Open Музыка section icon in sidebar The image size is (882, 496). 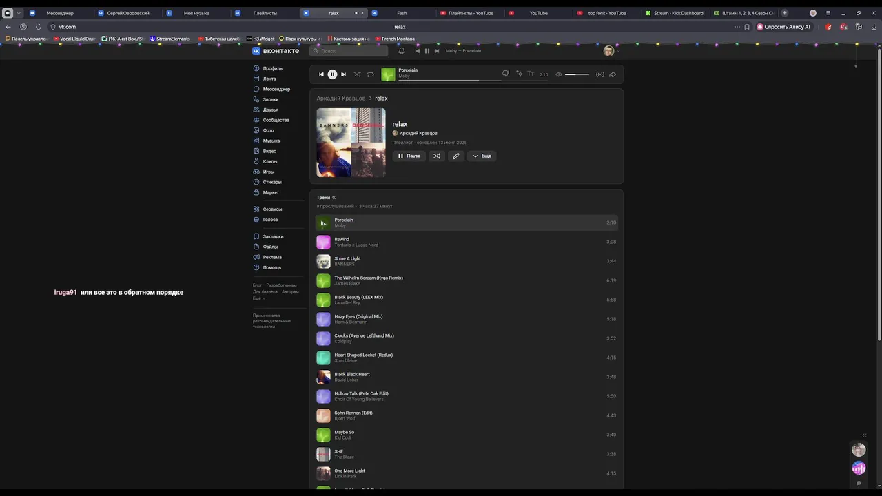(x=256, y=141)
